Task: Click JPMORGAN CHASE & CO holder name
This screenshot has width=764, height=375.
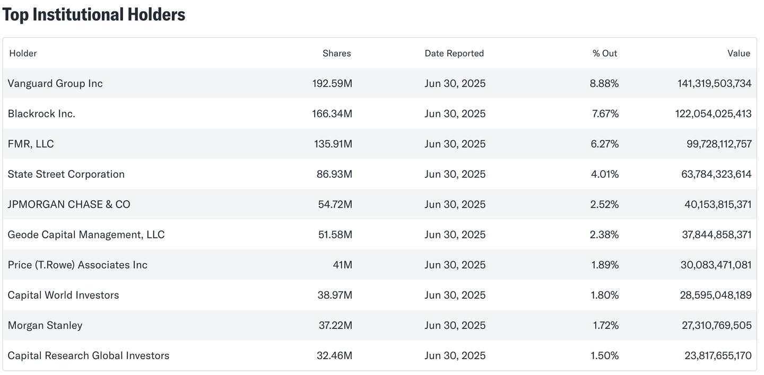Action: 69,204
